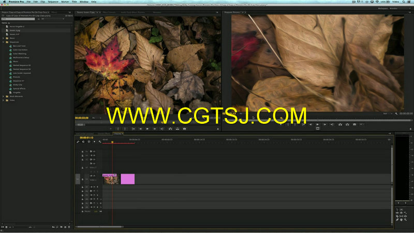Play the clip in the Source monitor
This screenshot has width=414, height=233.
pyautogui.click(x=147, y=129)
